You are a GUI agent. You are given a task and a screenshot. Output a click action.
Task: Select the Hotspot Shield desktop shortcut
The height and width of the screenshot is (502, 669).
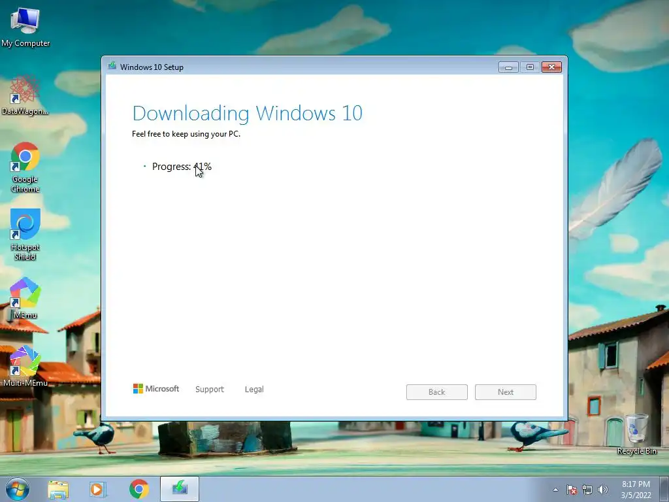coord(25,235)
